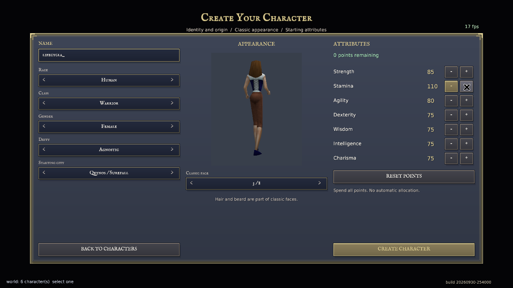Click the 'world: 6 character(s)' status text

(x=28, y=282)
